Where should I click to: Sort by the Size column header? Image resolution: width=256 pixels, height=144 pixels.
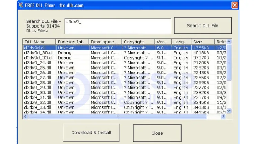point(203,42)
